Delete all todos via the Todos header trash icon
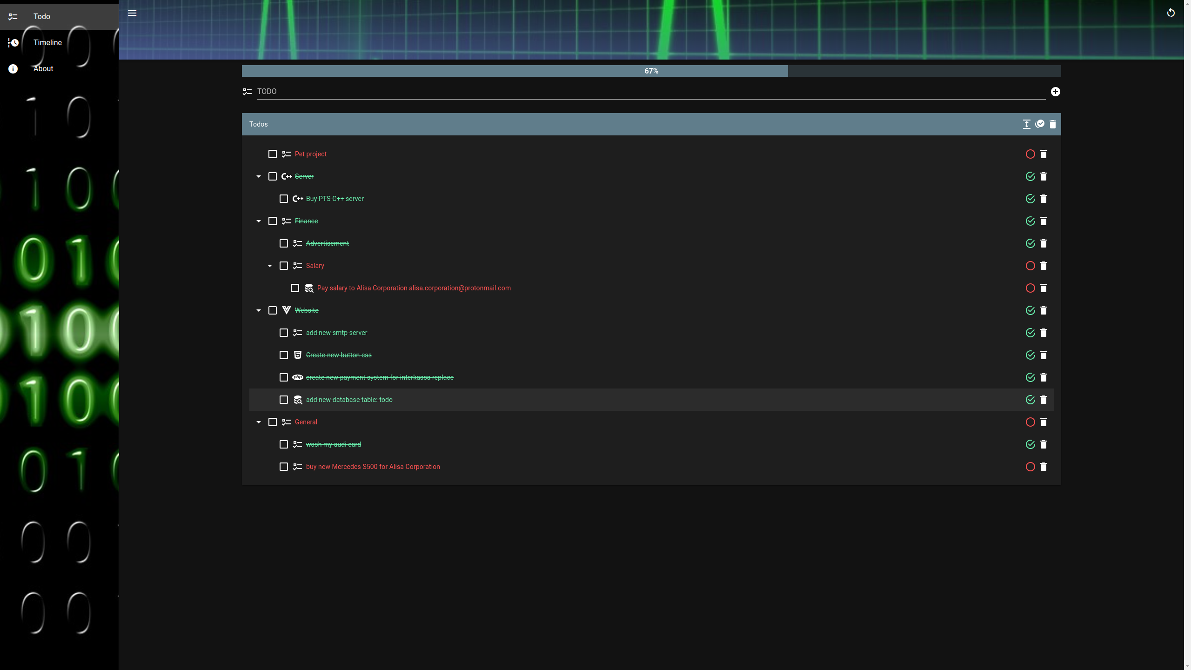This screenshot has width=1191, height=670. pos(1053,124)
